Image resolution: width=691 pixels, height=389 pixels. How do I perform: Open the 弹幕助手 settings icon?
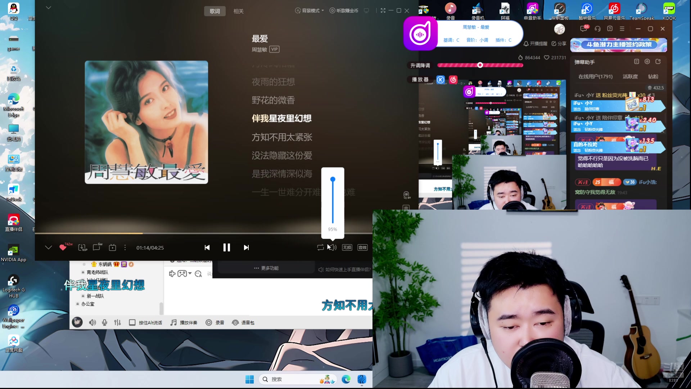(x=647, y=62)
